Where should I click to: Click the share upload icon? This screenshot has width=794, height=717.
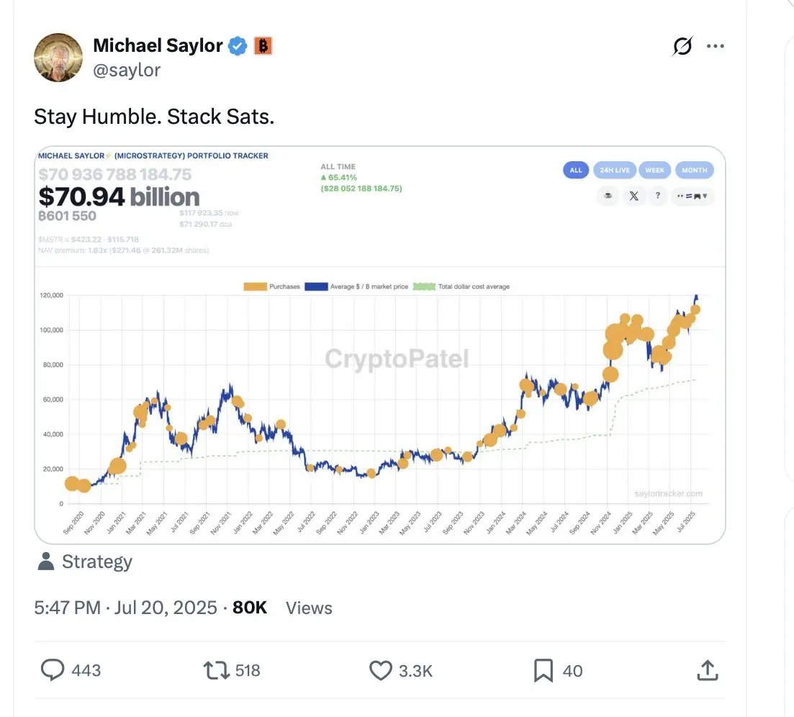pyautogui.click(x=708, y=670)
